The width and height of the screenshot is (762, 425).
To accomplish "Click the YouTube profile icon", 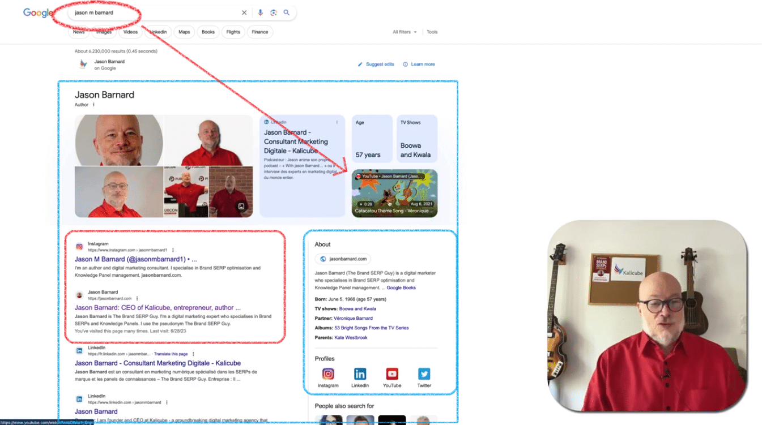I will 392,374.
